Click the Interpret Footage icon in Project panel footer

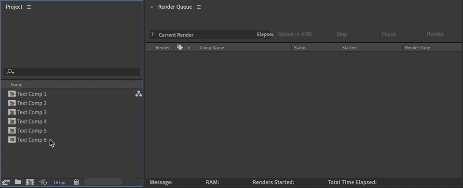[x=6, y=182]
